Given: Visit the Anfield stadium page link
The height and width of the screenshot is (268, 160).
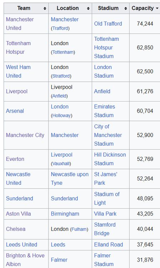Looking at the screenshot, I should tap(102, 91).
